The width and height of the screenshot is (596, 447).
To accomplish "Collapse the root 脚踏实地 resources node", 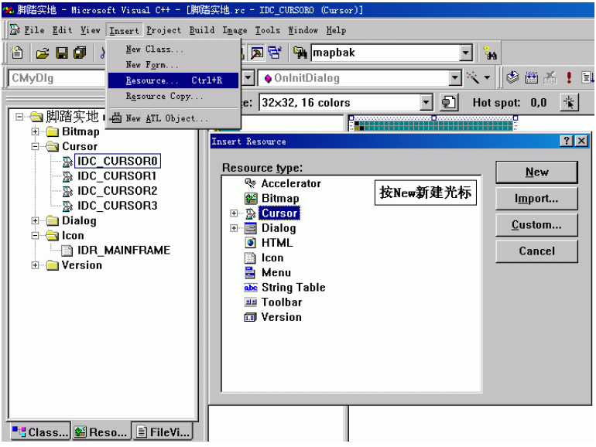I will click(x=19, y=117).
